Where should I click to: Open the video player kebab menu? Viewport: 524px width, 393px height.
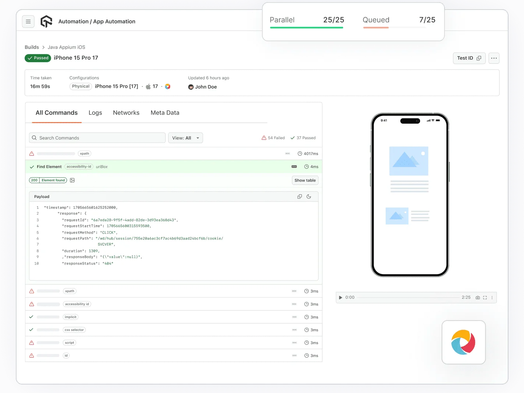coord(492,297)
